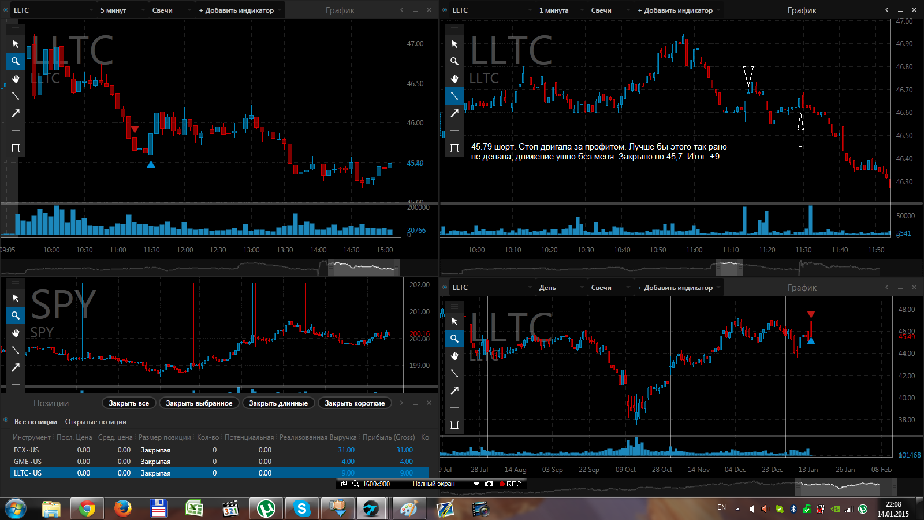This screenshot has height=520, width=924.
Task: Activate the arrow drawing tool in 1-minute LLTC chart
Action: click(454, 113)
